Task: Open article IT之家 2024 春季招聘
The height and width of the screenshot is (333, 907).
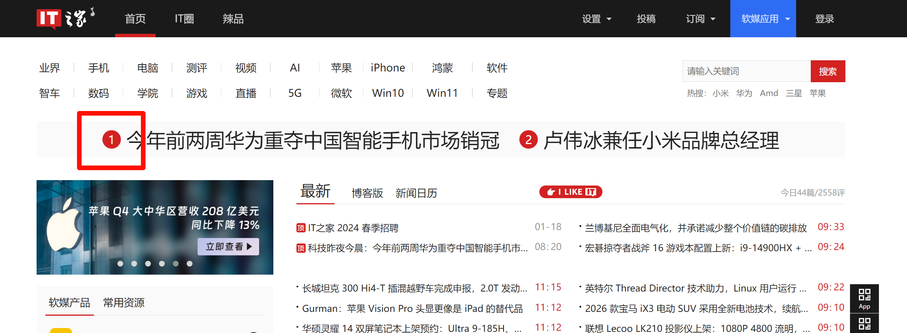Action: tap(353, 228)
